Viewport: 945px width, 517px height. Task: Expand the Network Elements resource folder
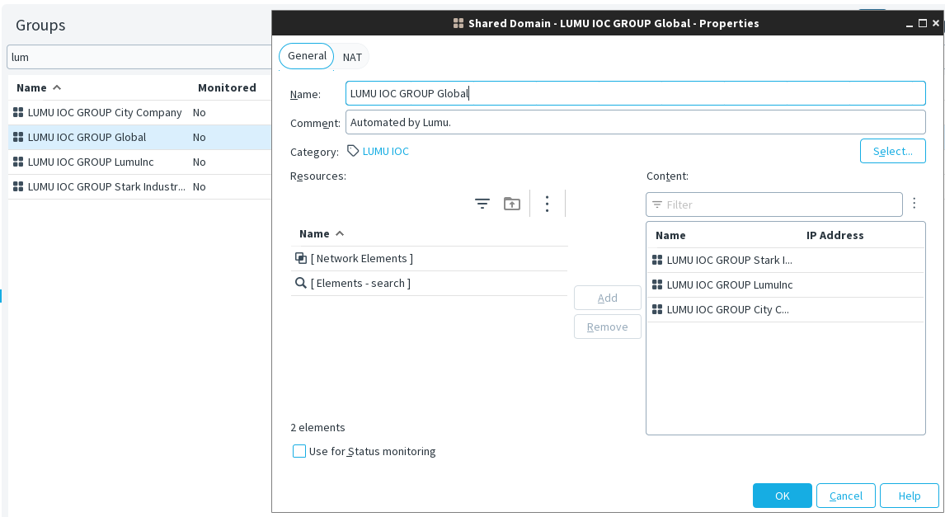coord(361,259)
